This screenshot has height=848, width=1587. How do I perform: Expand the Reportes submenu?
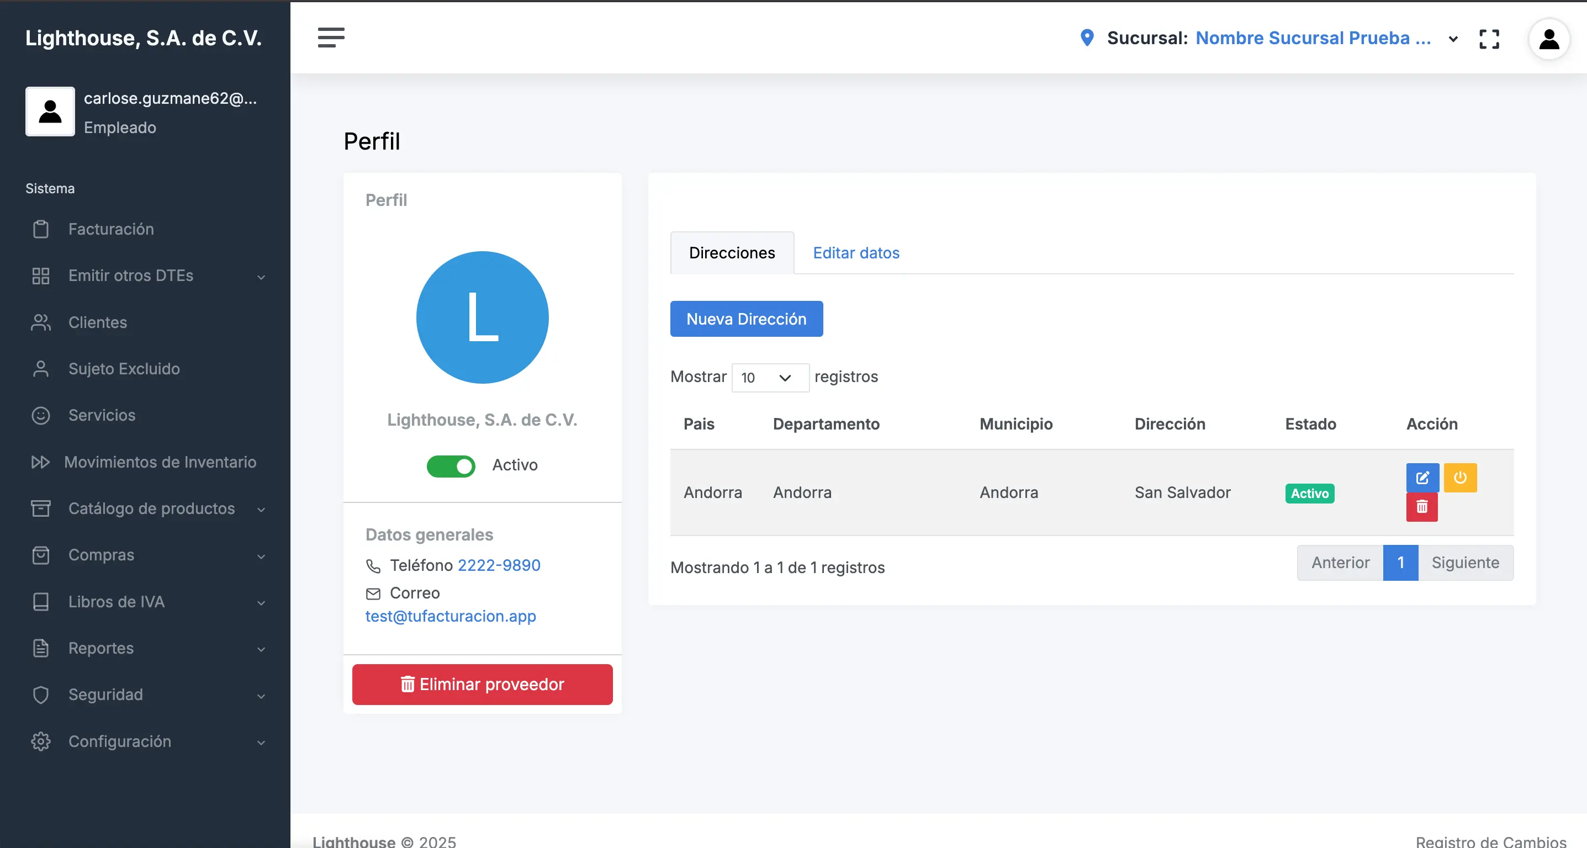[x=261, y=650]
